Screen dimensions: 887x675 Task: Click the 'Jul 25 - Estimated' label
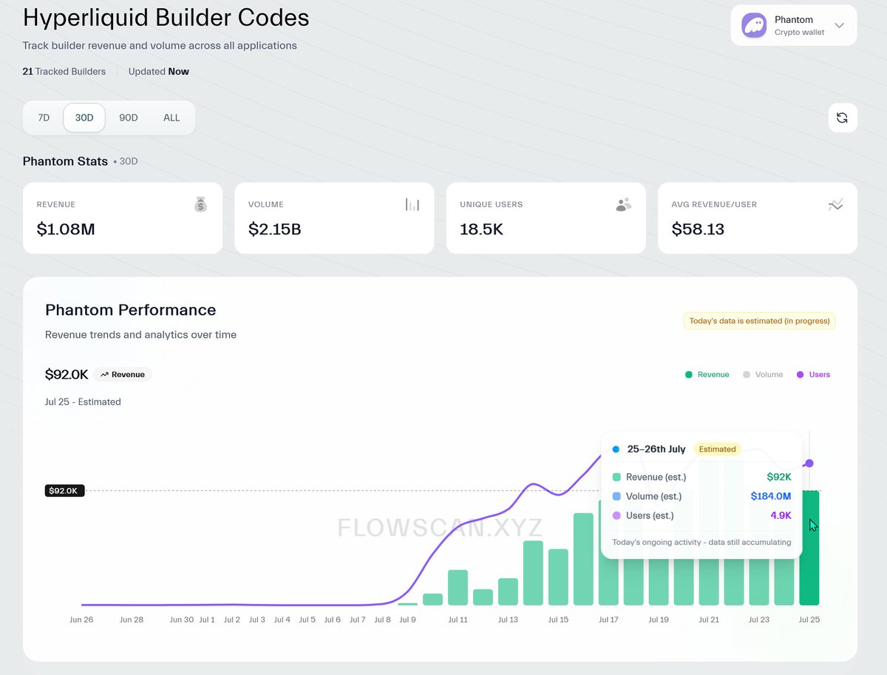point(83,402)
